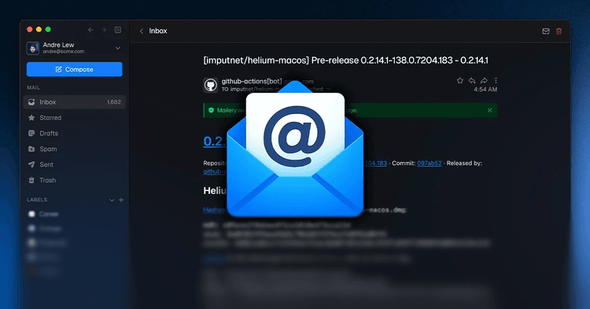Image resolution: width=590 pixels, height=309 pixels.
Task: Go forward with the sidebar right arrow
Action: coord(104,30)
